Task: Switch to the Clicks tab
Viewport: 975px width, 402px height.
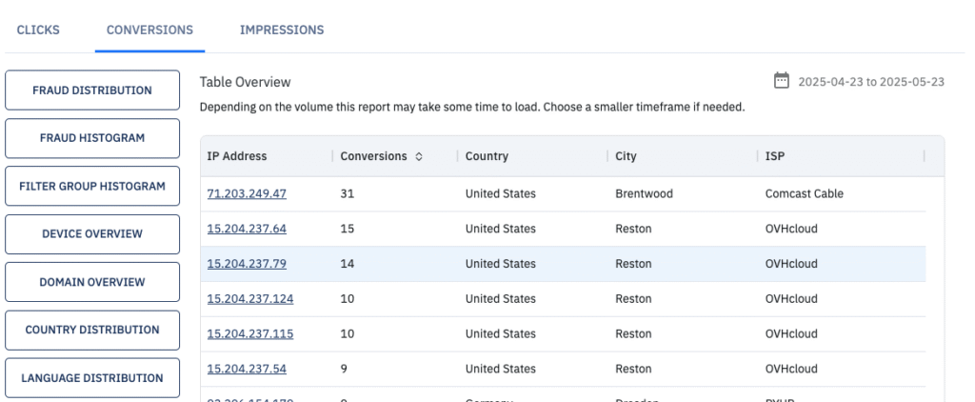Action: click(38, 30)
